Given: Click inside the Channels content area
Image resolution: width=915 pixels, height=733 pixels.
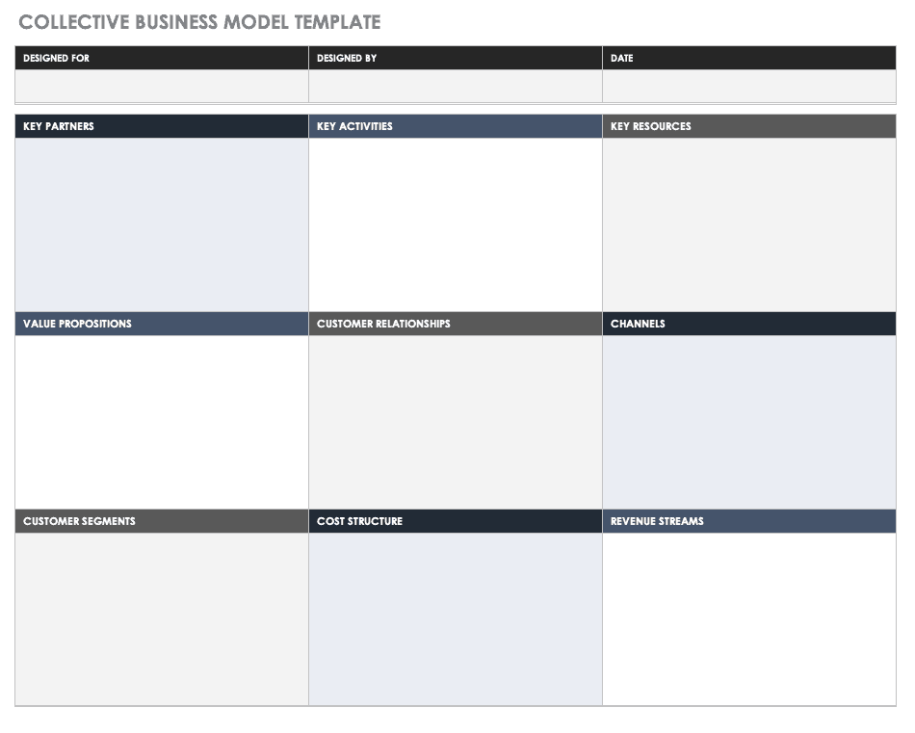Looking at the screenshot, I should pos(748,422).
